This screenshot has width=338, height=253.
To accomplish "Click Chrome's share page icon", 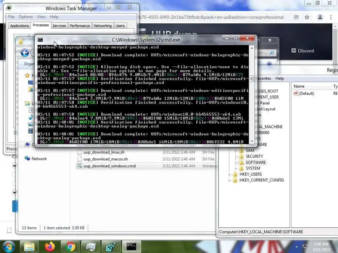I will (x=296, y=17).
